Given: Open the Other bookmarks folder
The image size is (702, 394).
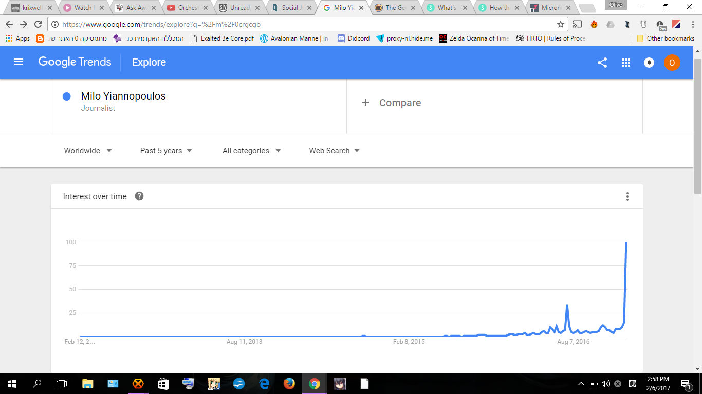Looking at the screenshot, I should pos(666,38).
